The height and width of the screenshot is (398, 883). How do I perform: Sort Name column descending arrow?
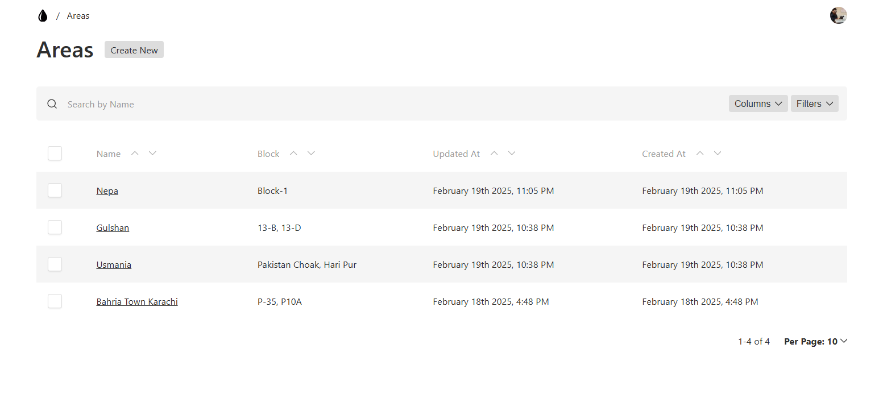(x=152, y=153)
